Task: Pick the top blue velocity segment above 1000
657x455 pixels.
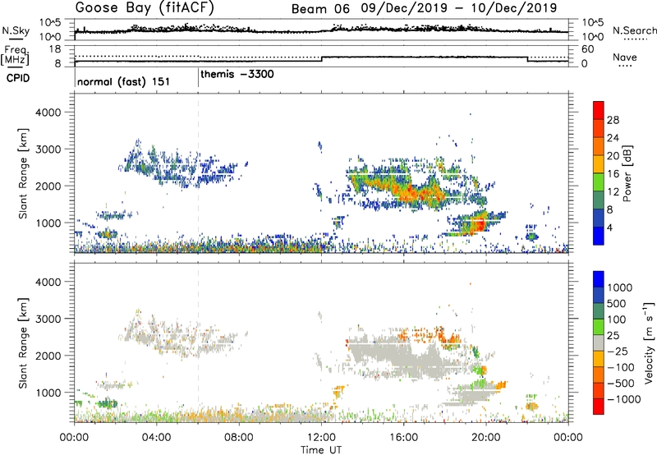Action: (599, 279)
